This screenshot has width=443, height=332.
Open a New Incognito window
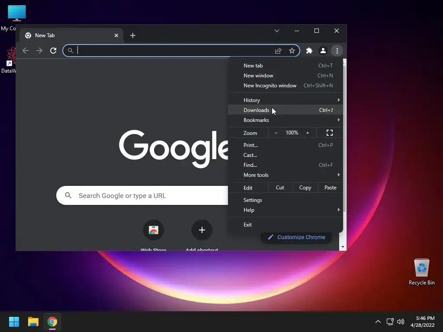point(286,86)
